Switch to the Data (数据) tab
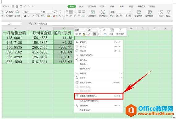The height and width of the screenshot is (119, 176). (112, 6)
